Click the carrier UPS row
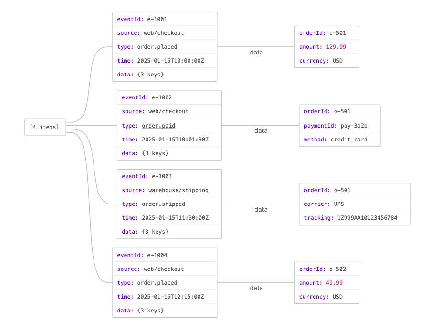Image resolution: width=430 pixels, height=333 pixels. (355, 204)
